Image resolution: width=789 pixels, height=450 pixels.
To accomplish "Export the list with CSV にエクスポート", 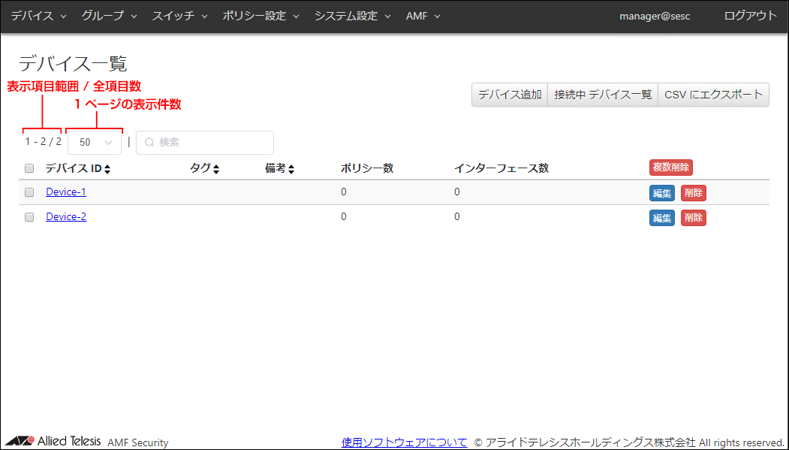I will pyautogui.click(x=713, y=95).
